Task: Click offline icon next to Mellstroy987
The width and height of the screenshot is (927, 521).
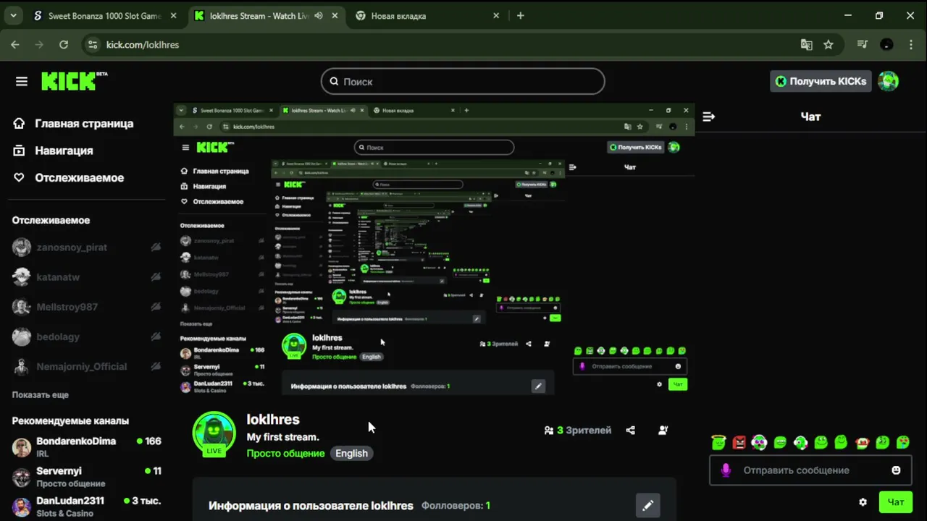Action: tap(156, 307)
